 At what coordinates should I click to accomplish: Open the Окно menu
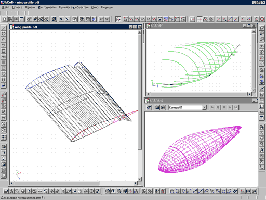point(95,7)
